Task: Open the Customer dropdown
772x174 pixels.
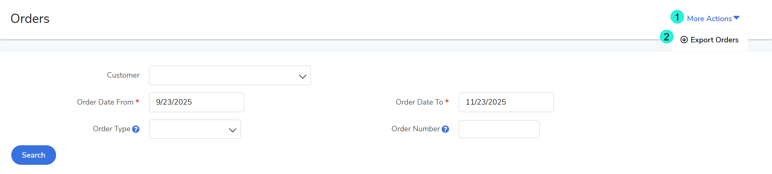Action: [229, 76]
